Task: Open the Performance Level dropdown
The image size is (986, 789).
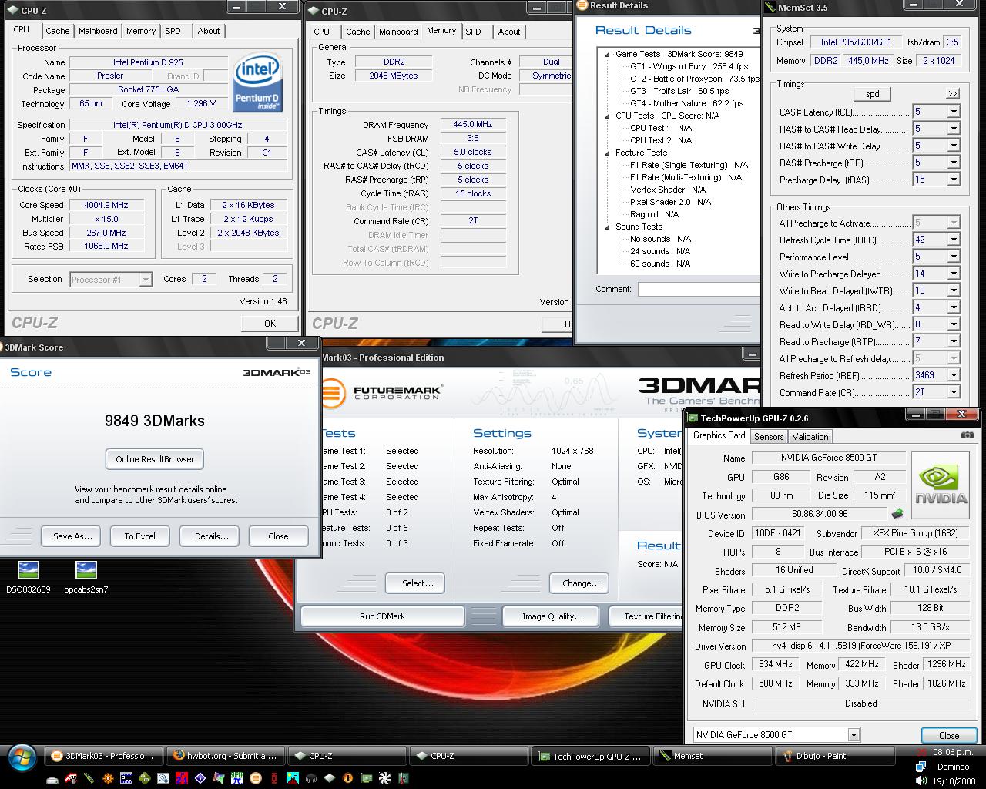Action: (x=953, y=257)
